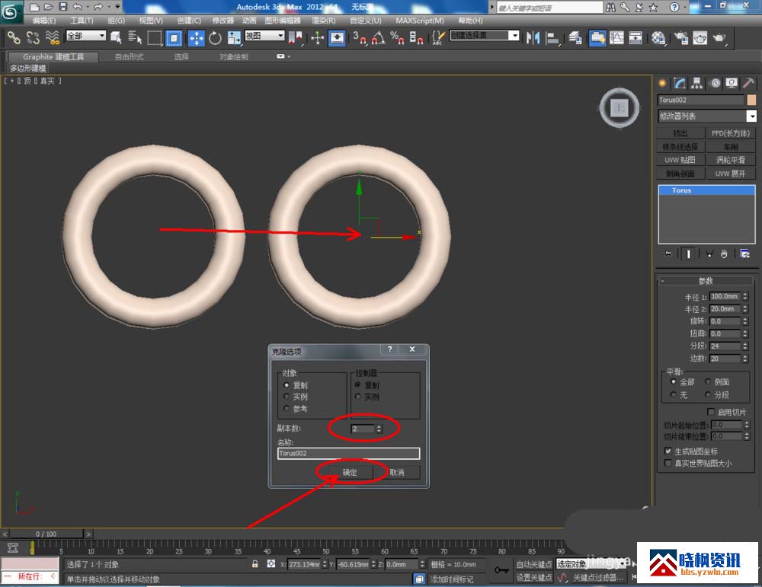The image size is (762, 587).
Task: Collapse the 参数 rollout
Action: pyautogui.click(x=706, y=281)
